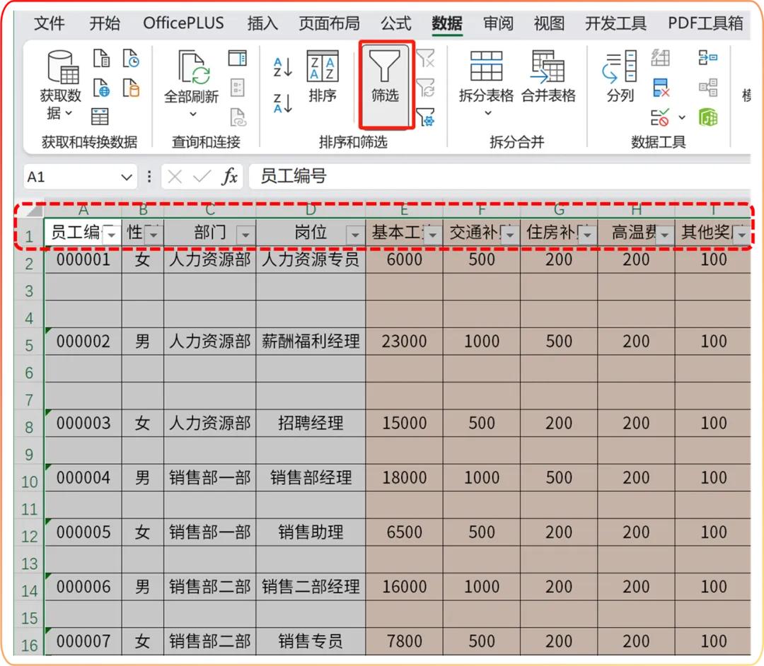Sort descending with the Z-to-A icon
Screen dimensions: 764x666
282,103
